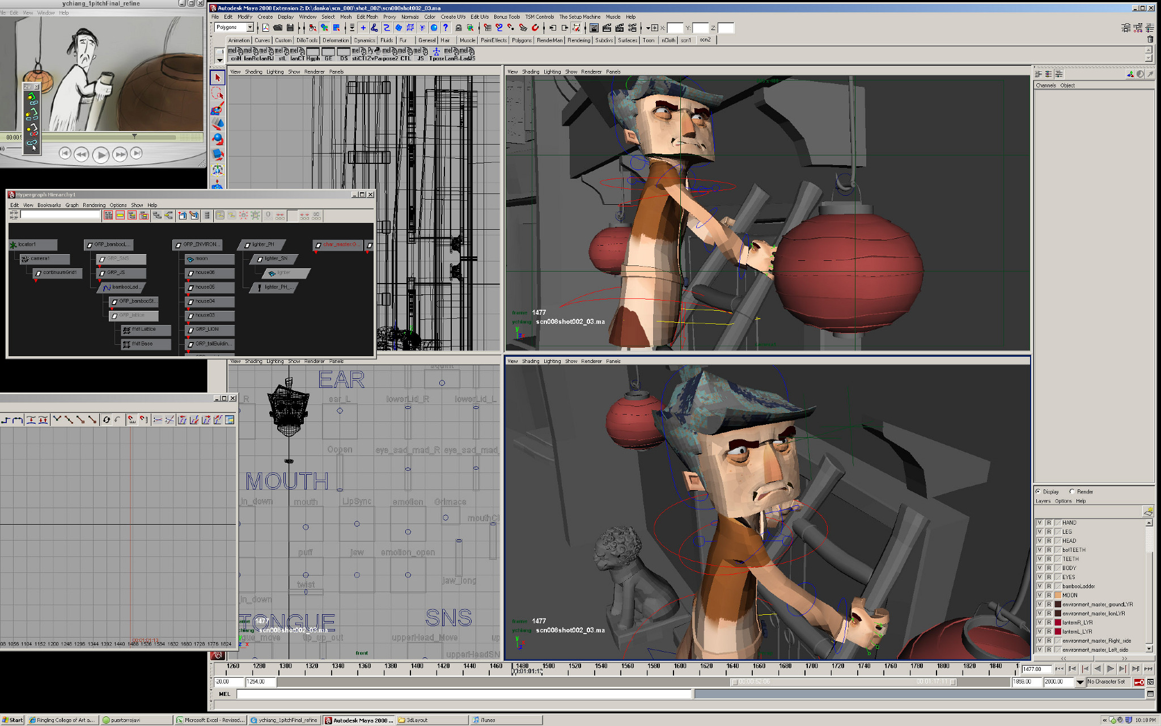Click Hypergraph create bookmark icon
Viewport: 1161px width, 726px height.
click(182, 216)
